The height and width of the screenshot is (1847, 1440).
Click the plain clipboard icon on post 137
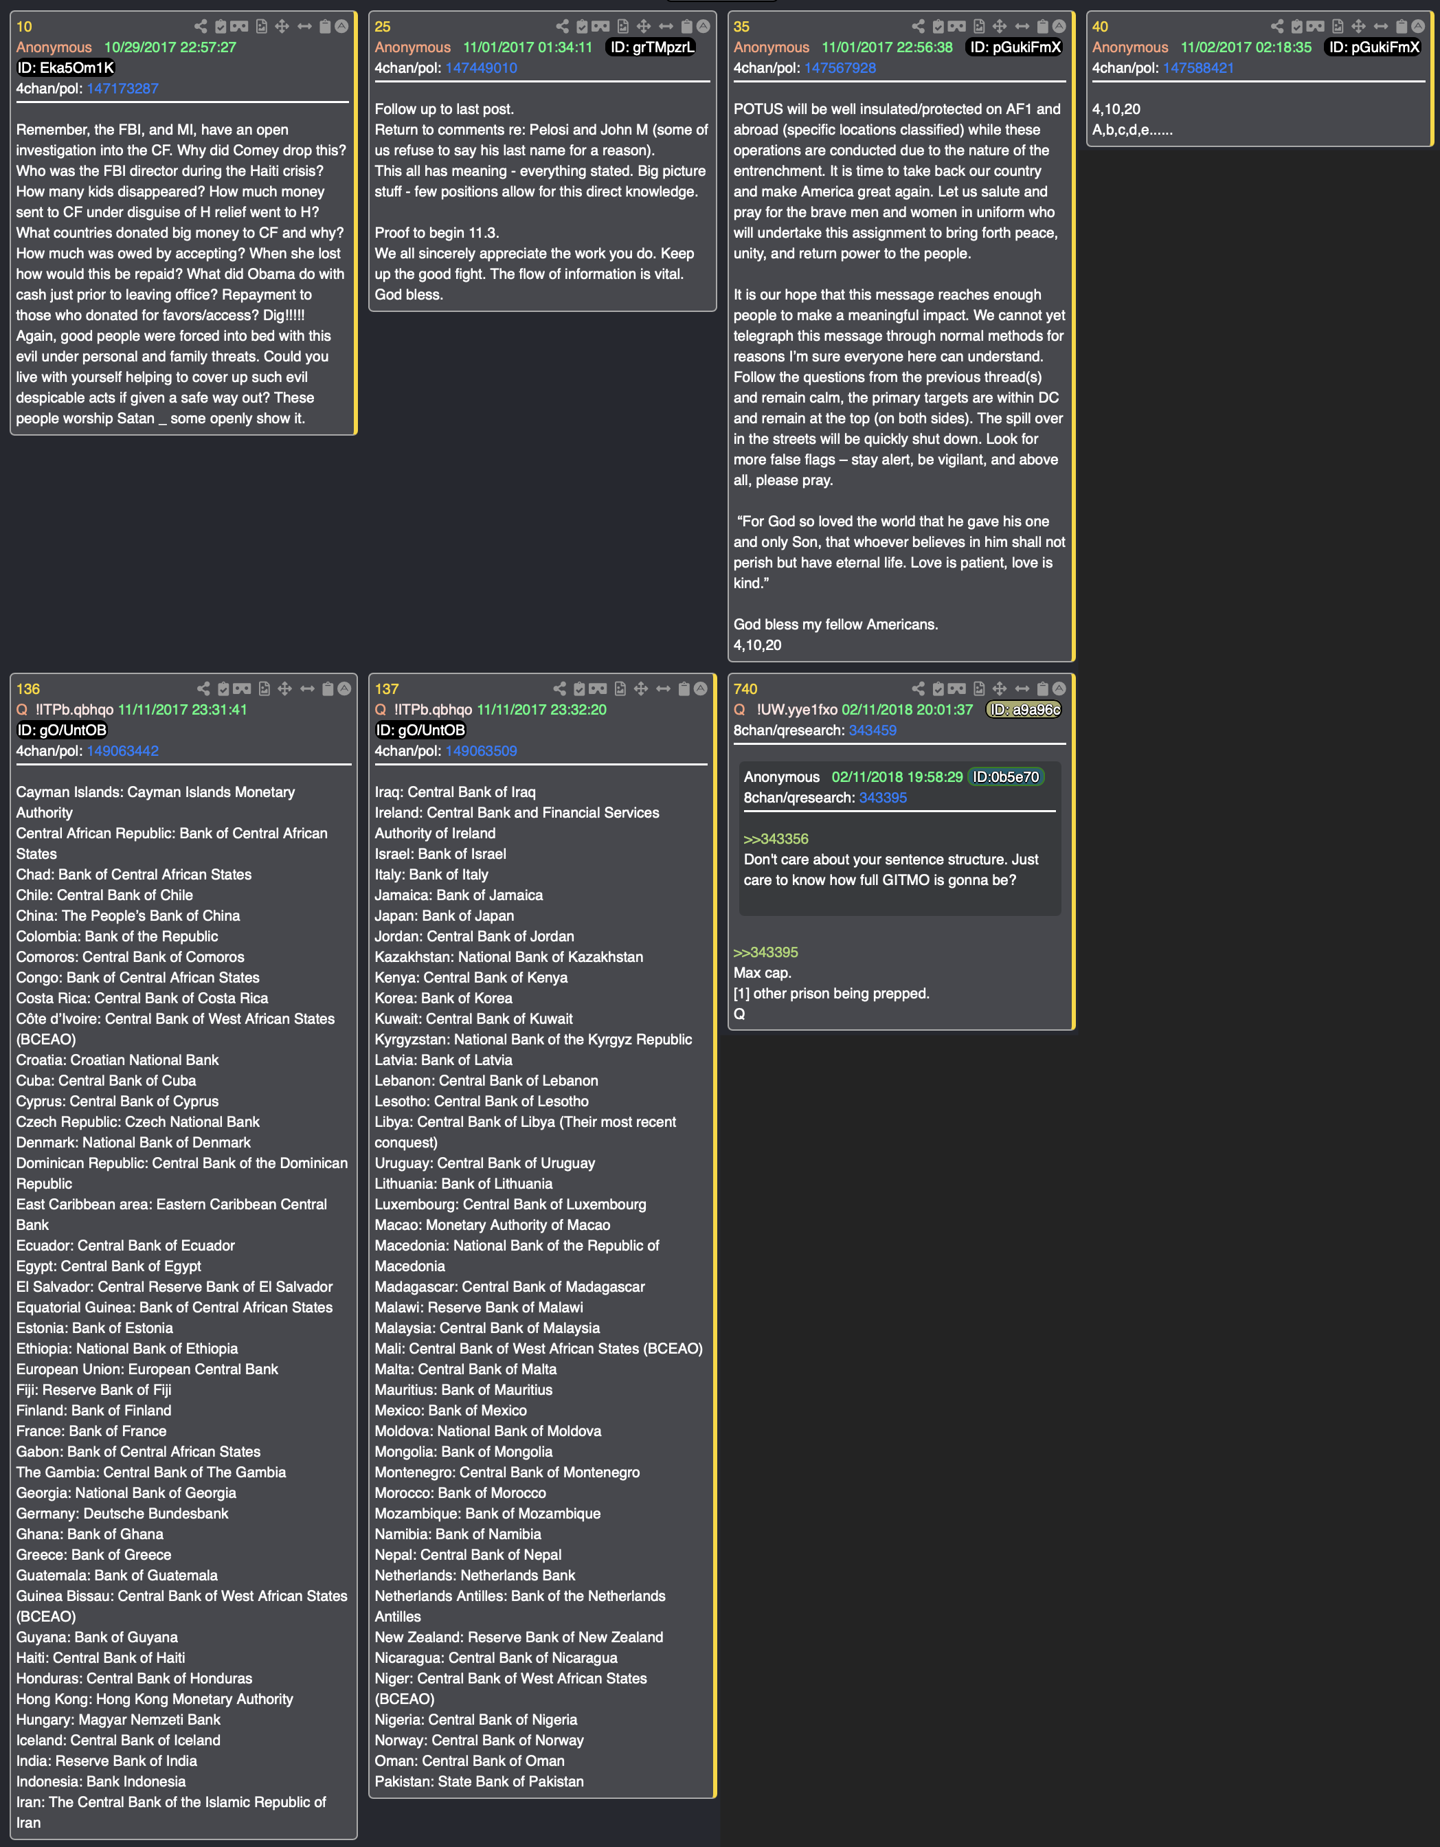(x=684, y=689)
